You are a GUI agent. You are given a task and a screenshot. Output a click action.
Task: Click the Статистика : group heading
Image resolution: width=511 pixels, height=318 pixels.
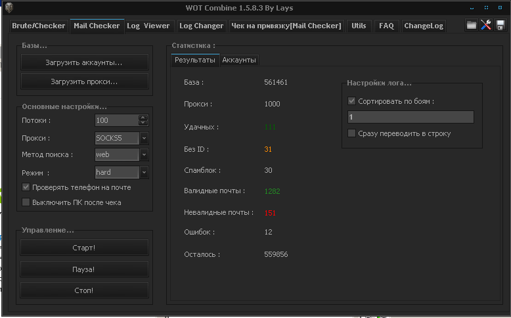click(194, 45)
